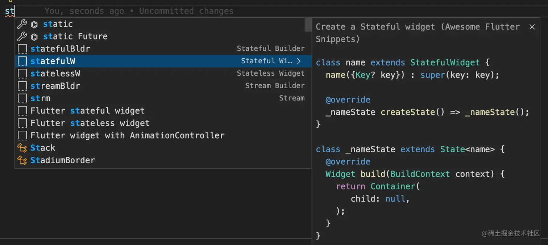Click the cube icon next to "static Future"

pyautogui.click(x=34, y=37)
